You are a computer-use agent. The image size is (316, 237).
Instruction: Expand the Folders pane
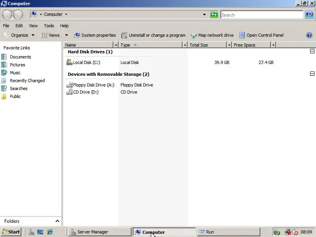[x=57, y=221]
